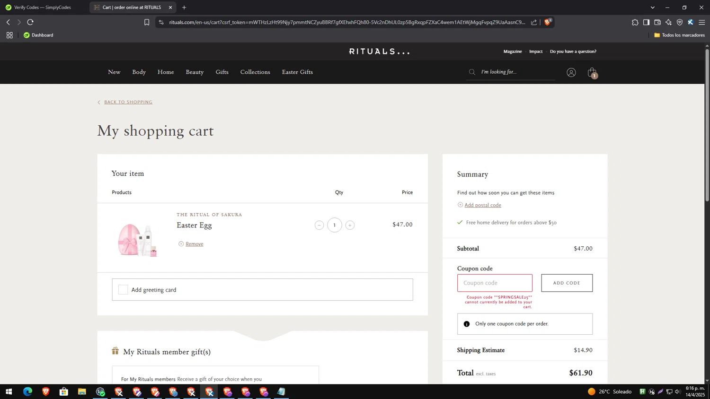
Task: Open the Impact link
Action: pos(536,51)
